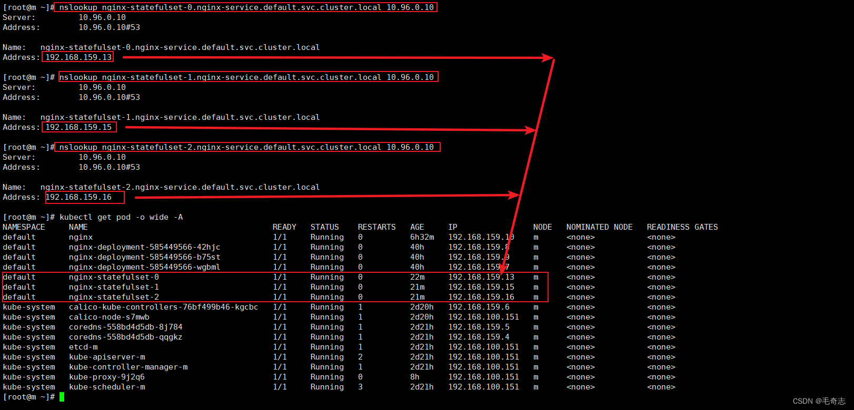
Task: Click pod name nginx-statefulset-2 in the table
Action: [x=114, y=297]
